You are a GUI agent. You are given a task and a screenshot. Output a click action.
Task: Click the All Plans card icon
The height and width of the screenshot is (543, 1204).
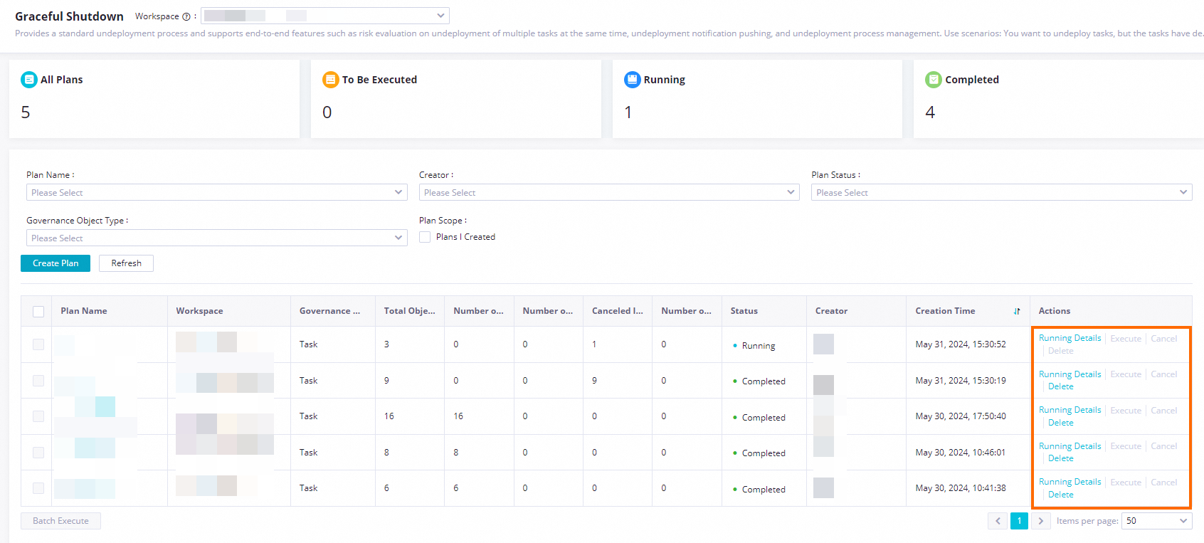pyautogui.click(x=29, y=80)
